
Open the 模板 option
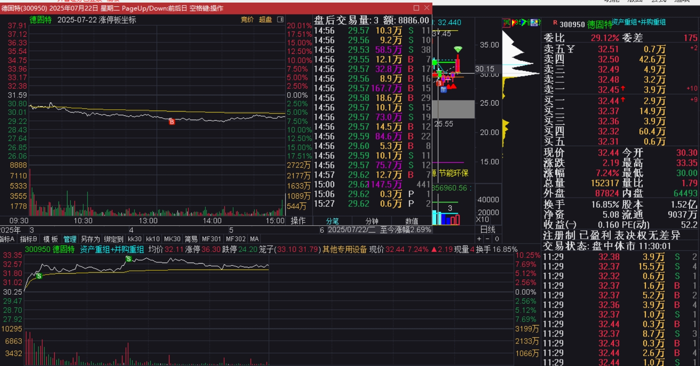[50, 239]
